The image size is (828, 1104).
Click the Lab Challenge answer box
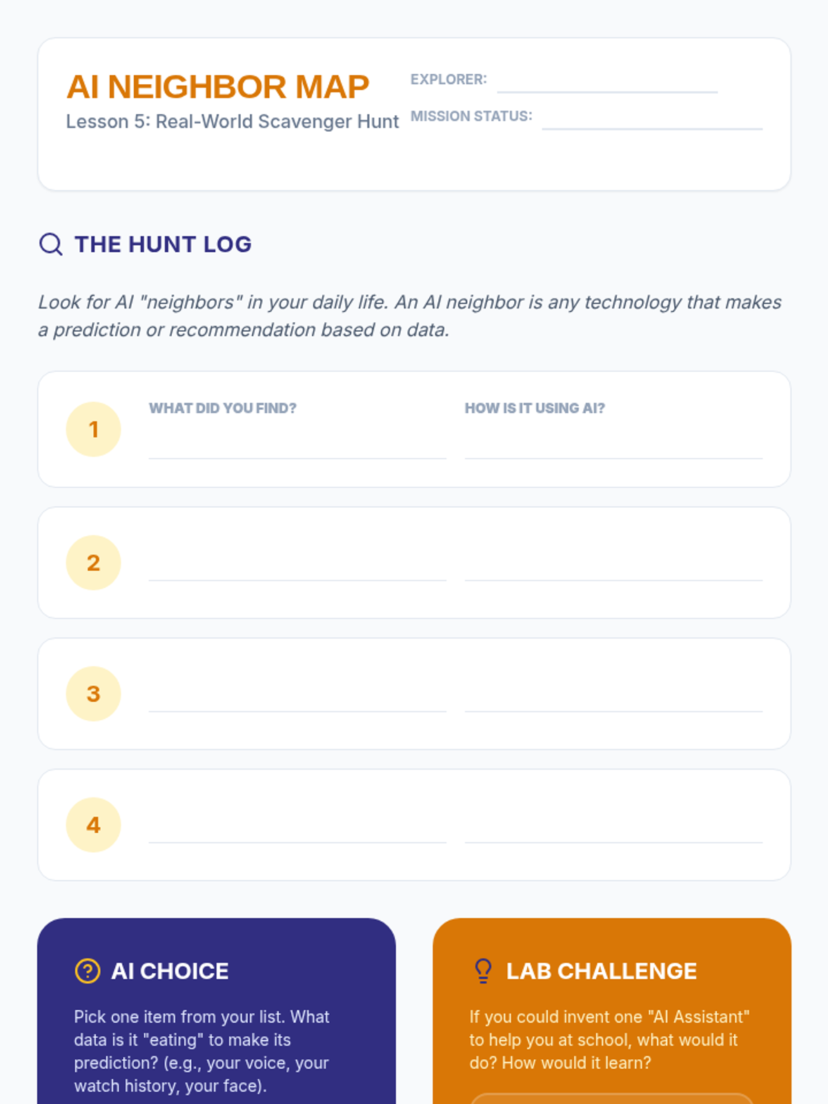point(612,1098)
